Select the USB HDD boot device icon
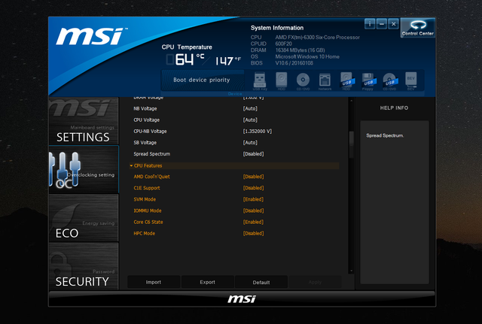This screenshot has width=482, height=324. coord(346,81)
